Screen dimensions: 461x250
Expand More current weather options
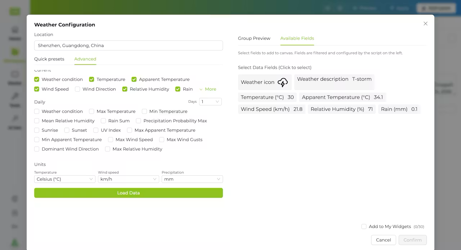[208, 89]
